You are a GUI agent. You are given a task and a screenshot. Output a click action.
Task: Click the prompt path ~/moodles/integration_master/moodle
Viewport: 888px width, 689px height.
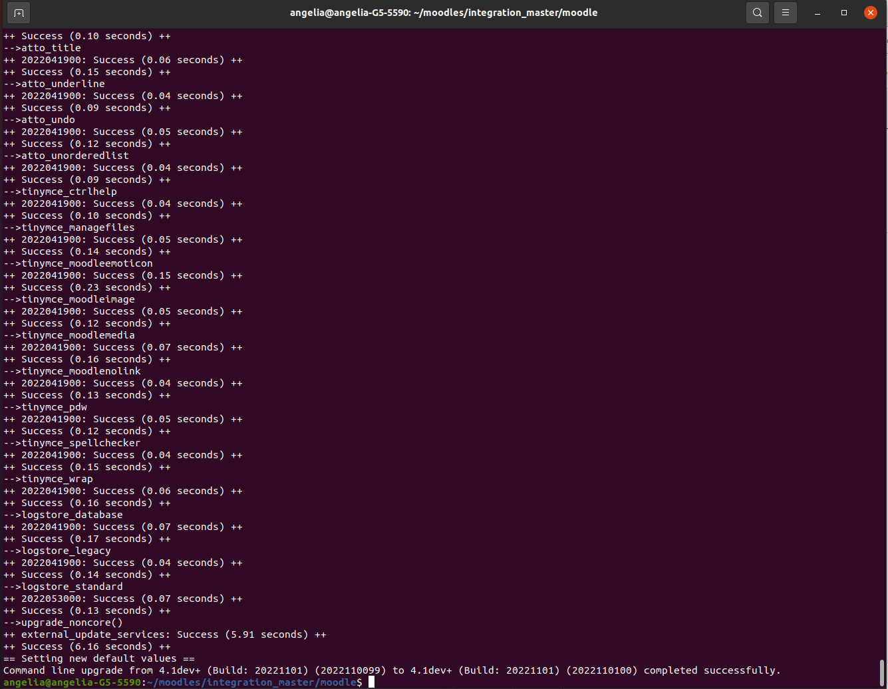tap(251, 682)
